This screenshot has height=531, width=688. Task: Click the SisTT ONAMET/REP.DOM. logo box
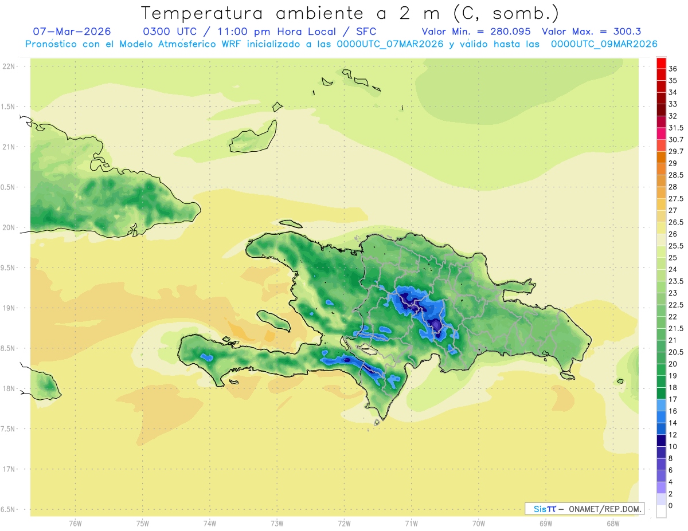pos(585,509)
